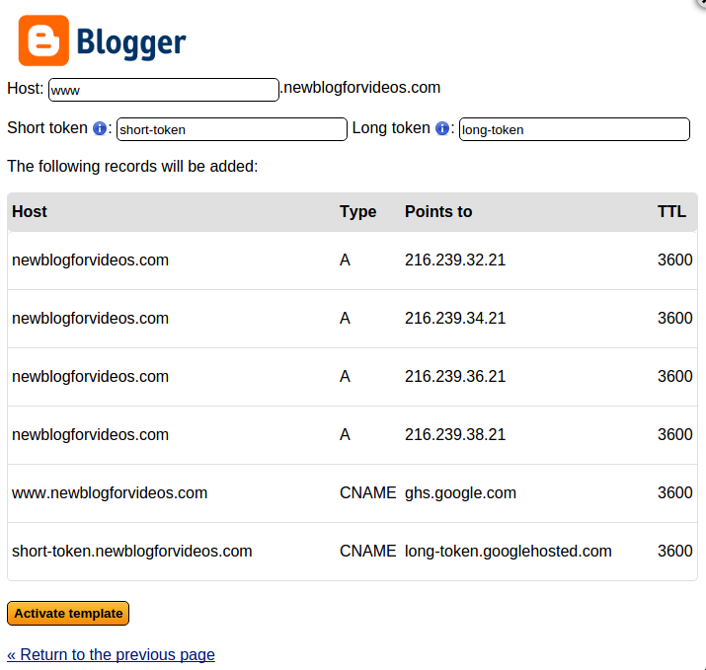Image resolution: width=706 pixels, height=670 pixels.
Task: Select the IP address 216.239.38.21
Action: 455,434
